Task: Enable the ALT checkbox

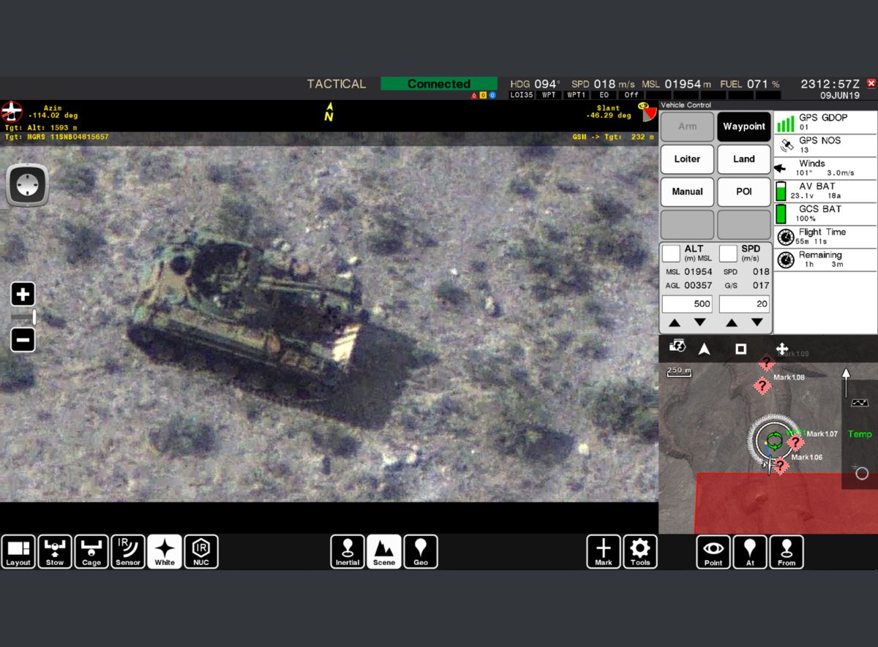Action: (x=671, y=254)
